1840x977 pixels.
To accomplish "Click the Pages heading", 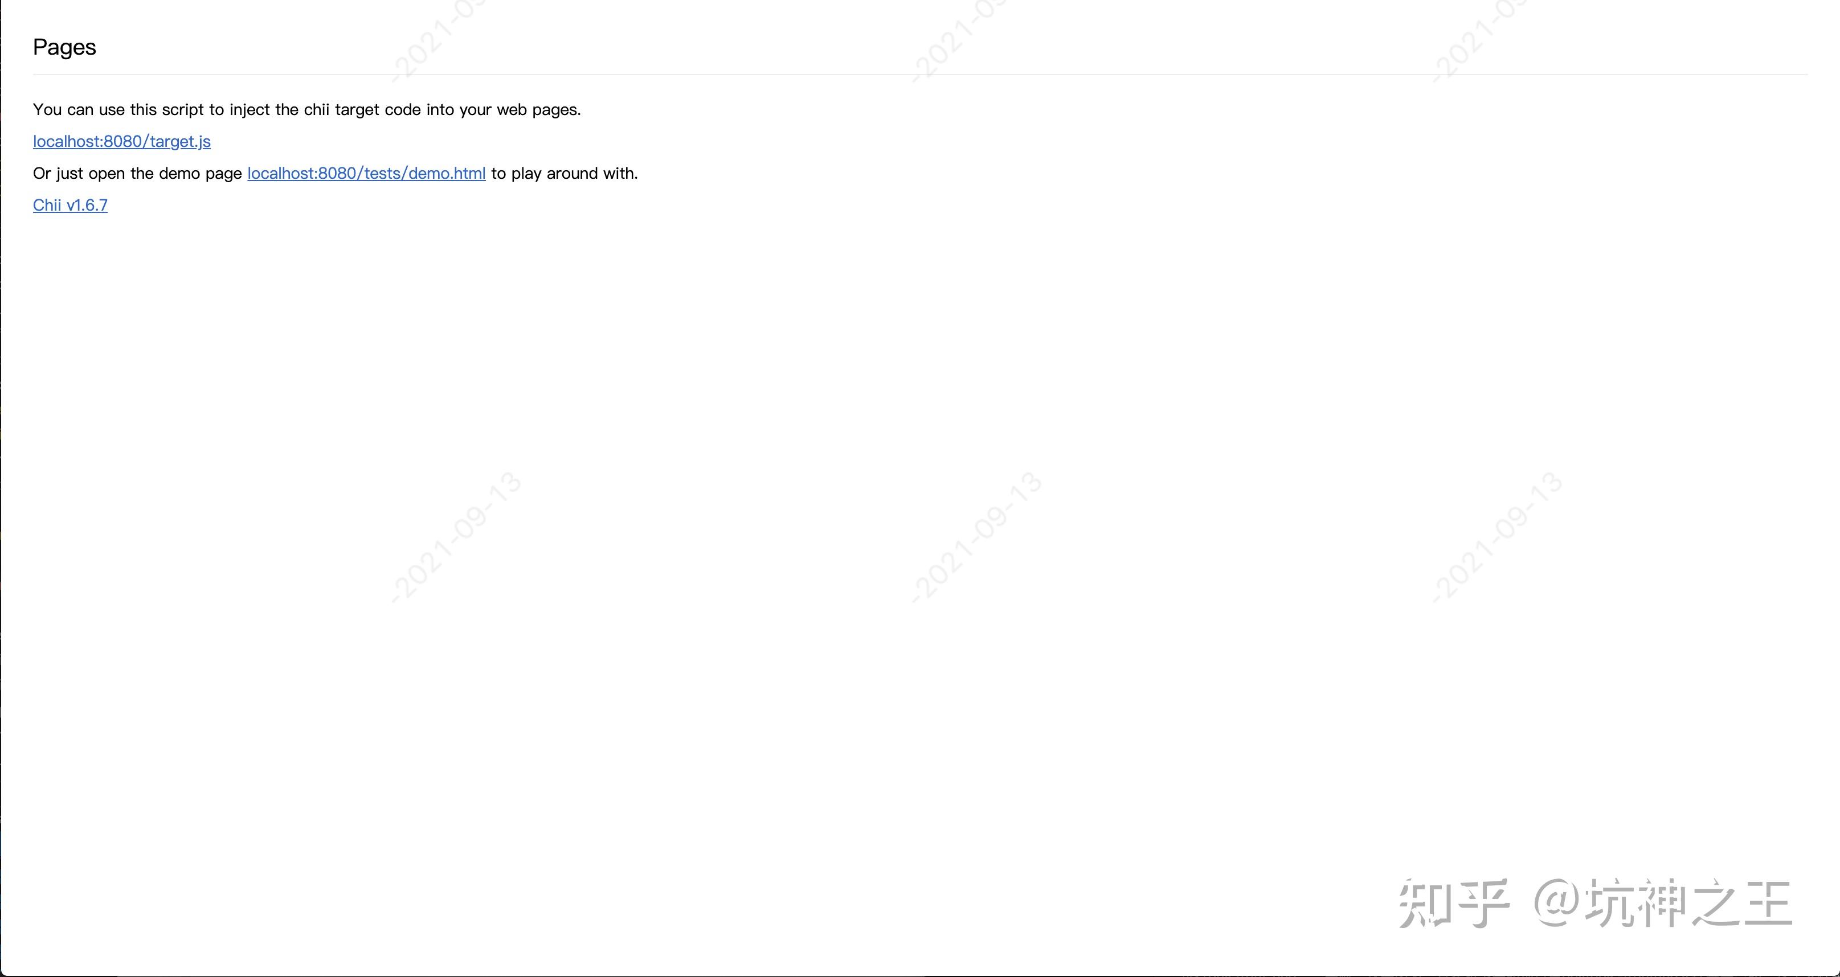I will point(64,47).
